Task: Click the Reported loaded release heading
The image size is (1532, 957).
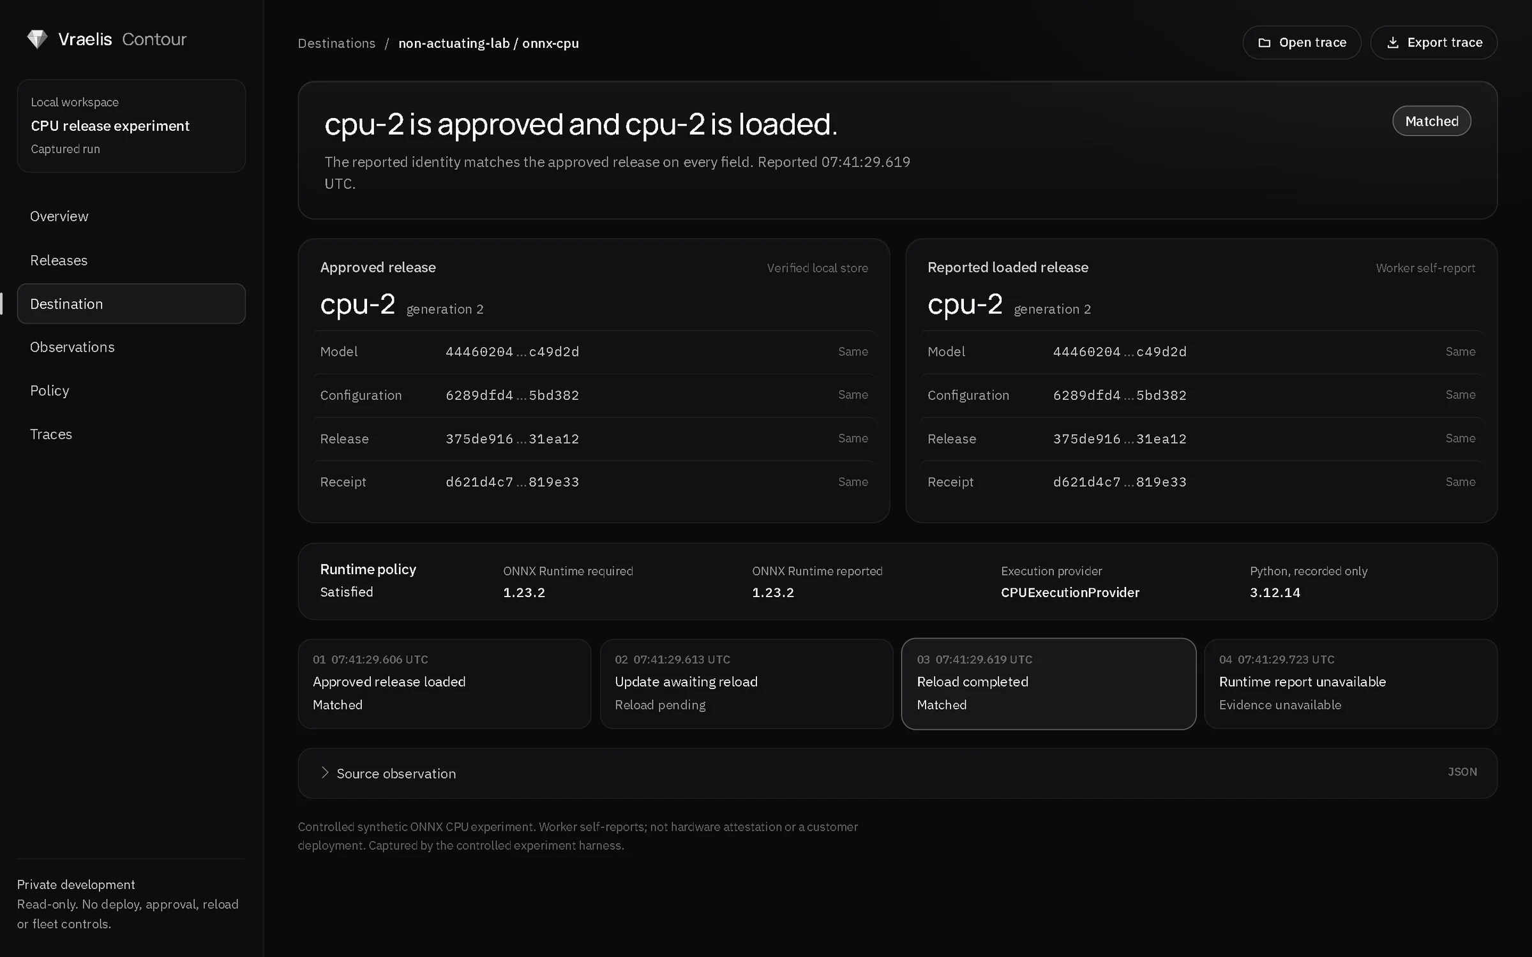Action: pyautogui.click(x=1008, y=267)
